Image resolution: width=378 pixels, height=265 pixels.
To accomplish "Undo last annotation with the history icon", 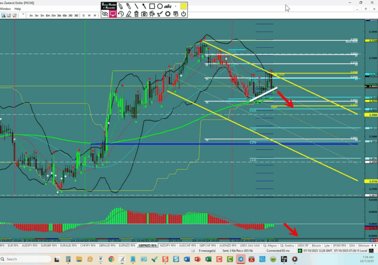I will tap(121, 14).
